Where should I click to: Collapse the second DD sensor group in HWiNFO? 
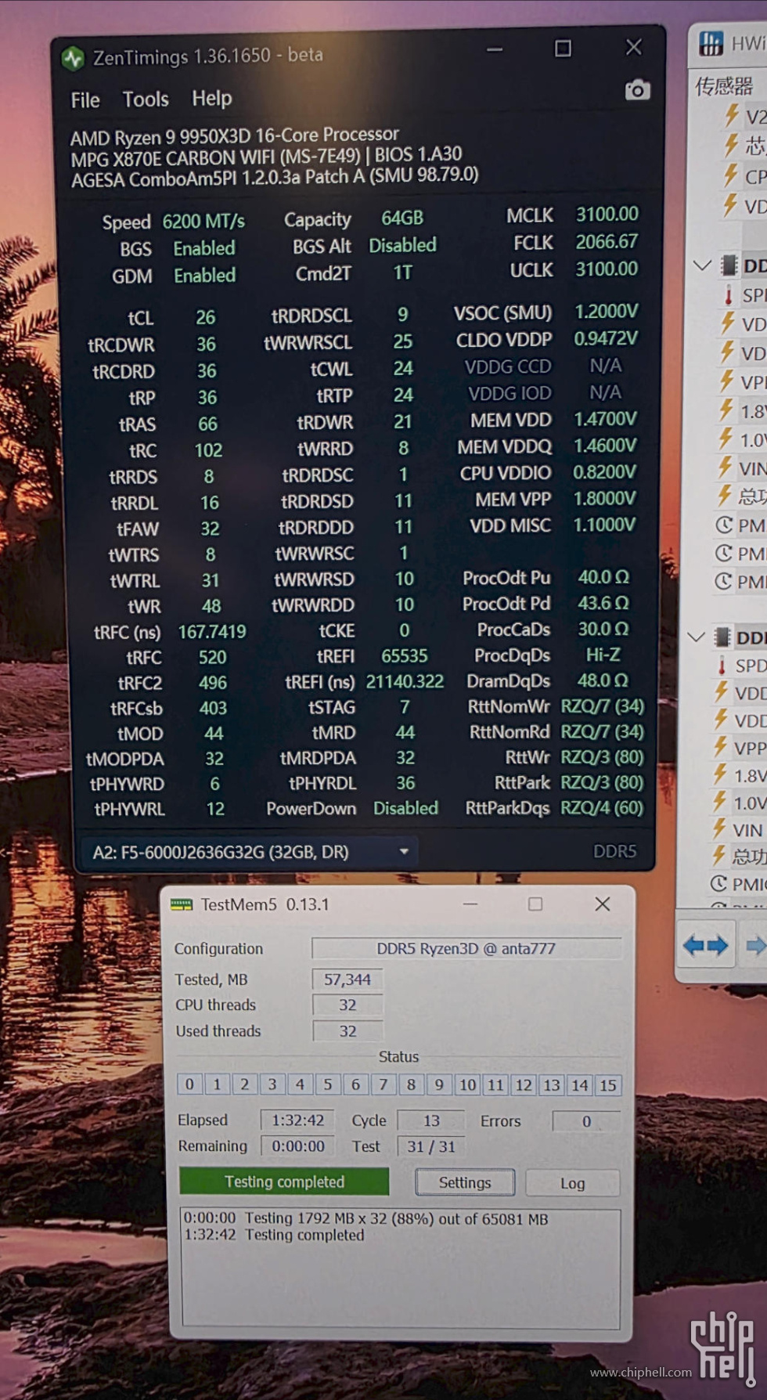[697, 637]
